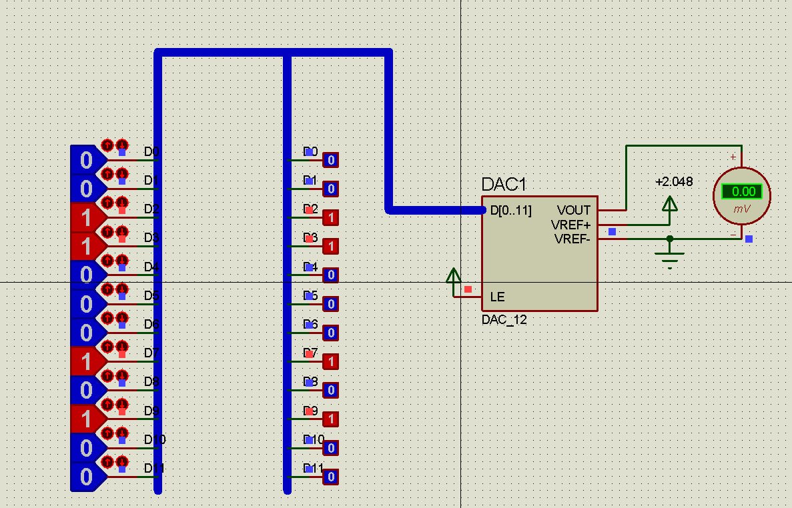
Task: Select the D10 logic probe
Action: click(x=331, y=447)
